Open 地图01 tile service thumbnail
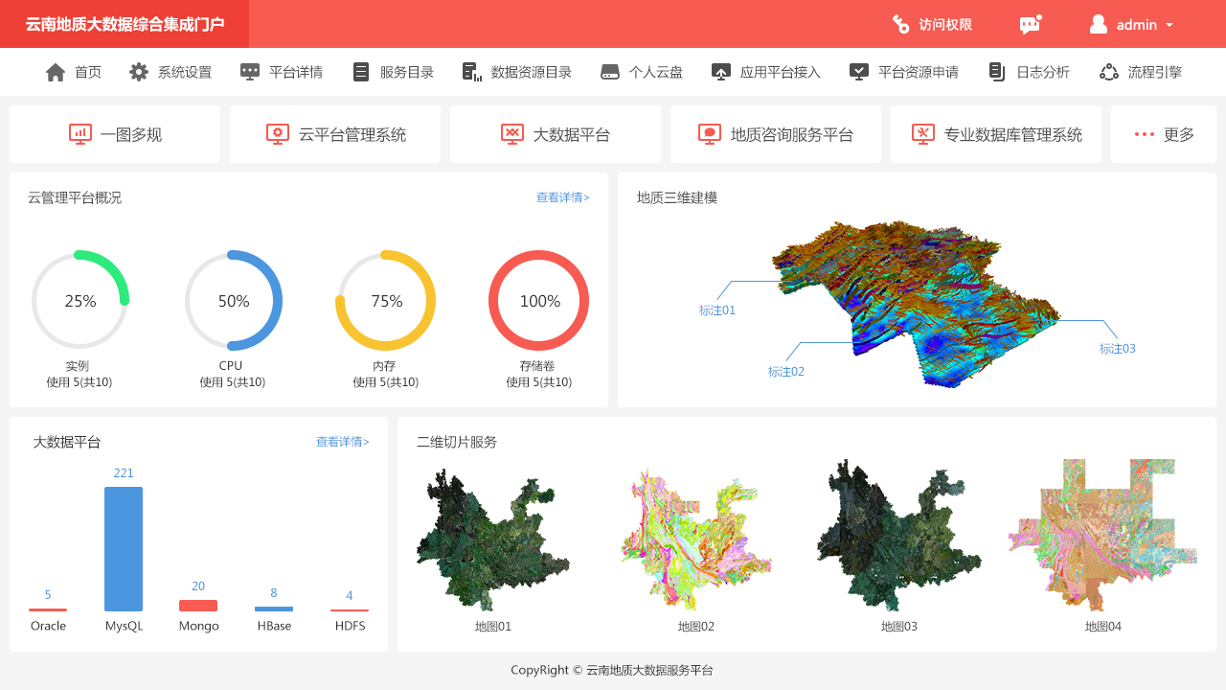This screenshot has width=1226, height=690. click(x=493, y=540)
